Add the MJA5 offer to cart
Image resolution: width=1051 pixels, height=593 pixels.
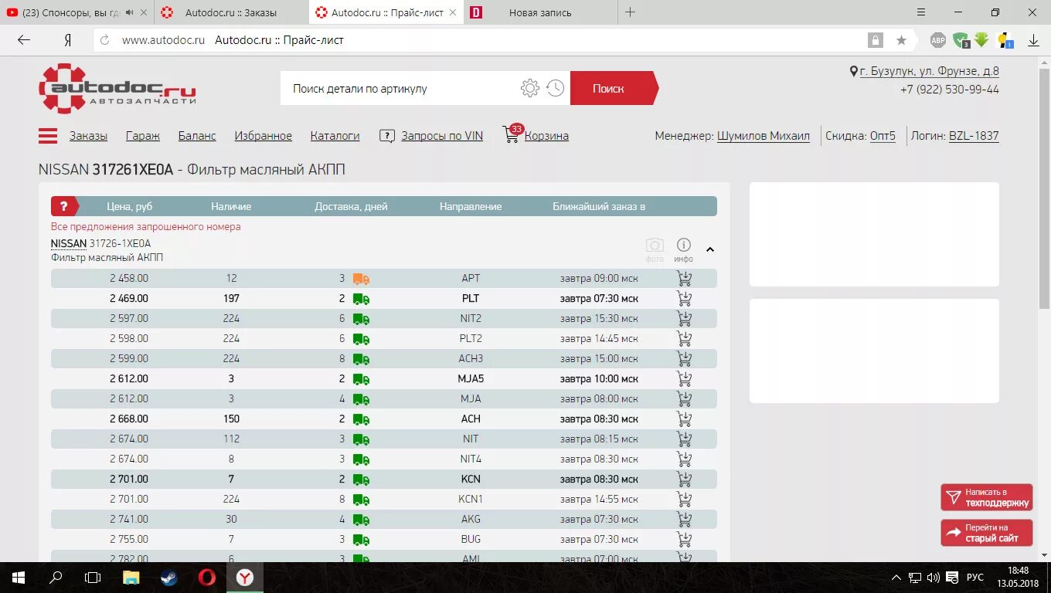pyautogui.click(x=684, y=379)
